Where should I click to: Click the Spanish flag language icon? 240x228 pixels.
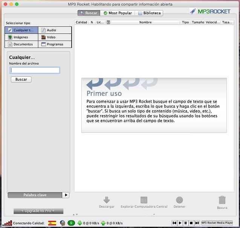[x=52, y=223]
